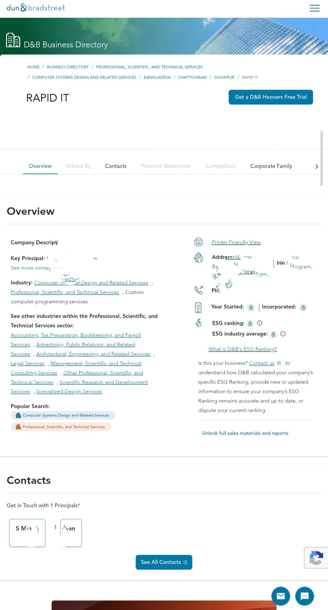328x610 pixels.
Task: Click the printer icon
Action: tap(199, 242)
